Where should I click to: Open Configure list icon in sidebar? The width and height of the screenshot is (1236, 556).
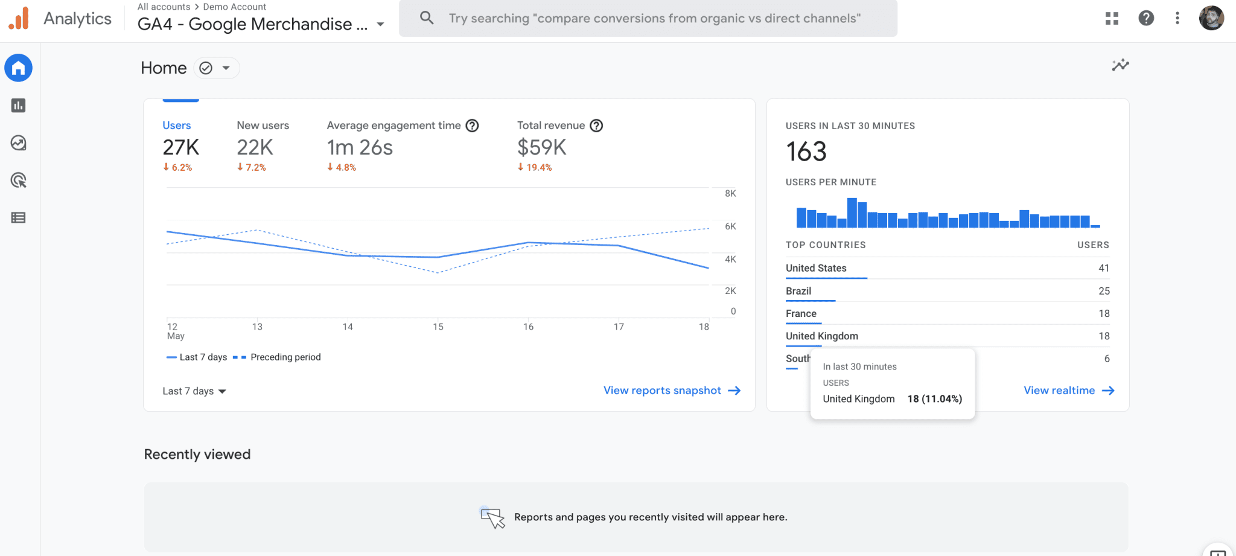(x=19, y=218)
